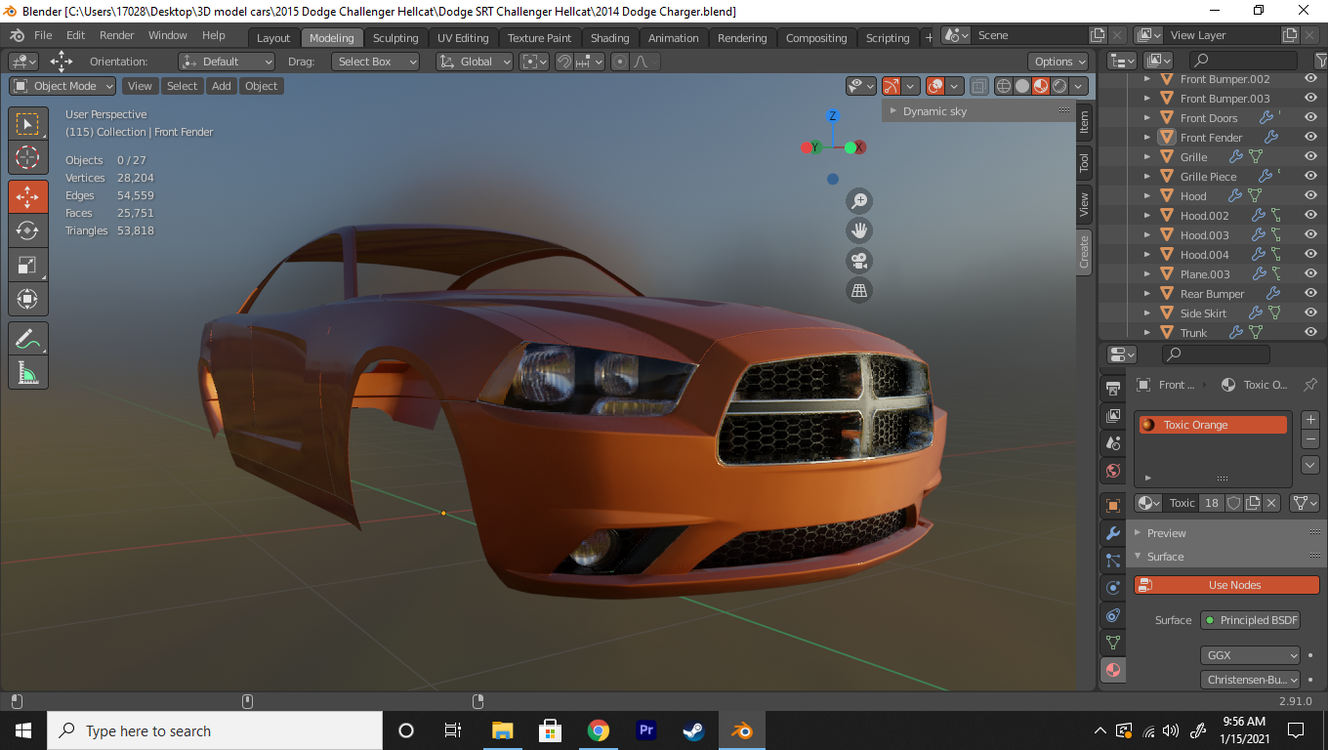1328x750 pixels.
Task: Expand the Grille object in outliner
Action: tap(1147, 157)
